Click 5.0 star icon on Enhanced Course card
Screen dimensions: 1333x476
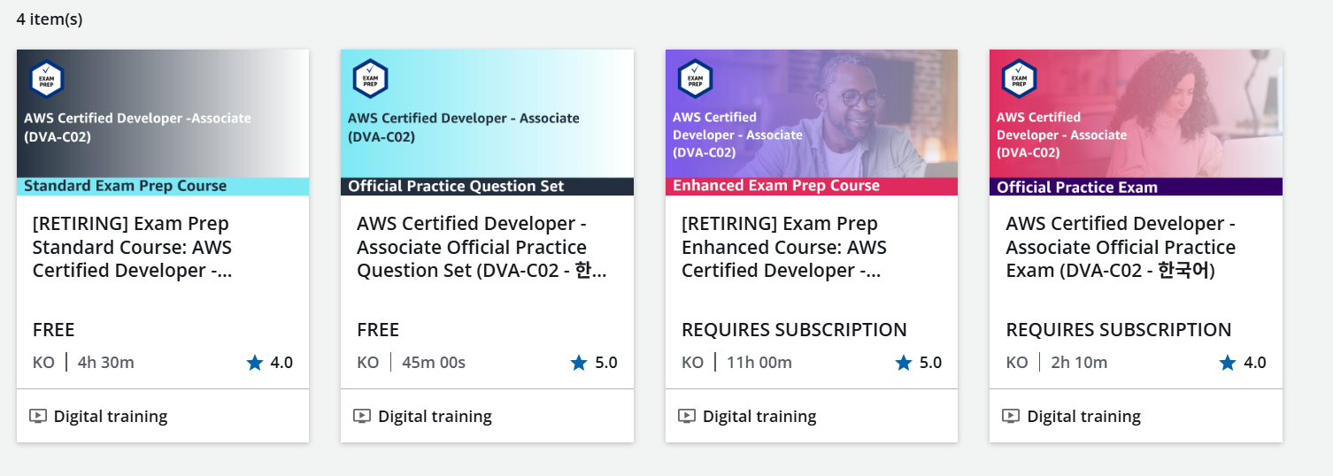click(x=904, y=362)
